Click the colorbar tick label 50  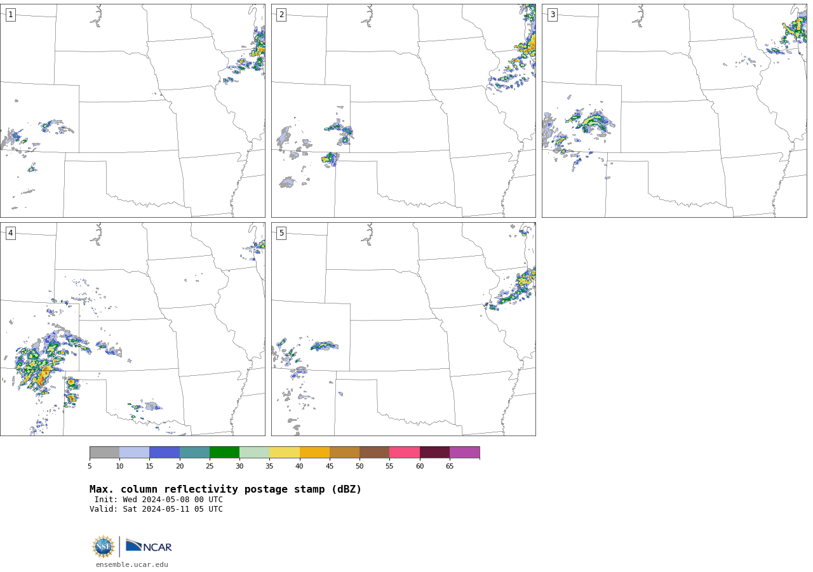tap(359, 466)
